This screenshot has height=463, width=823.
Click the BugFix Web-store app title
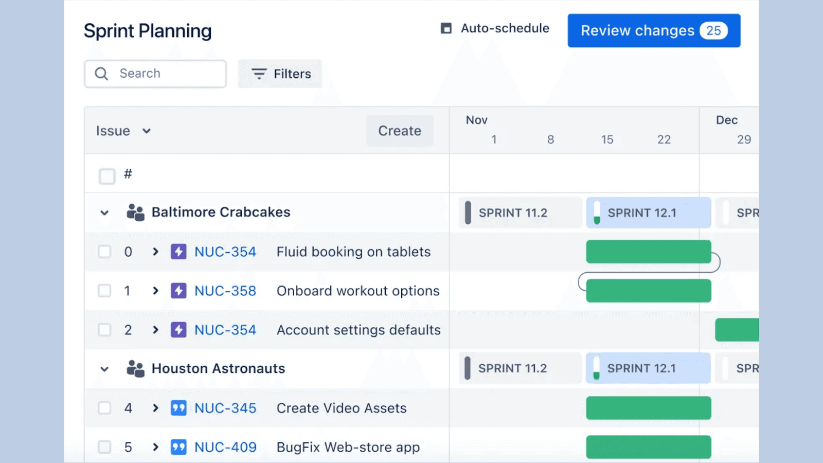coord(348,448)
